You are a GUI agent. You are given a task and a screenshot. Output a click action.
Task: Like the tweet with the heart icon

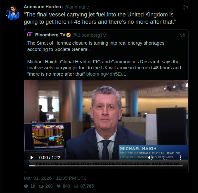[59, 186]
